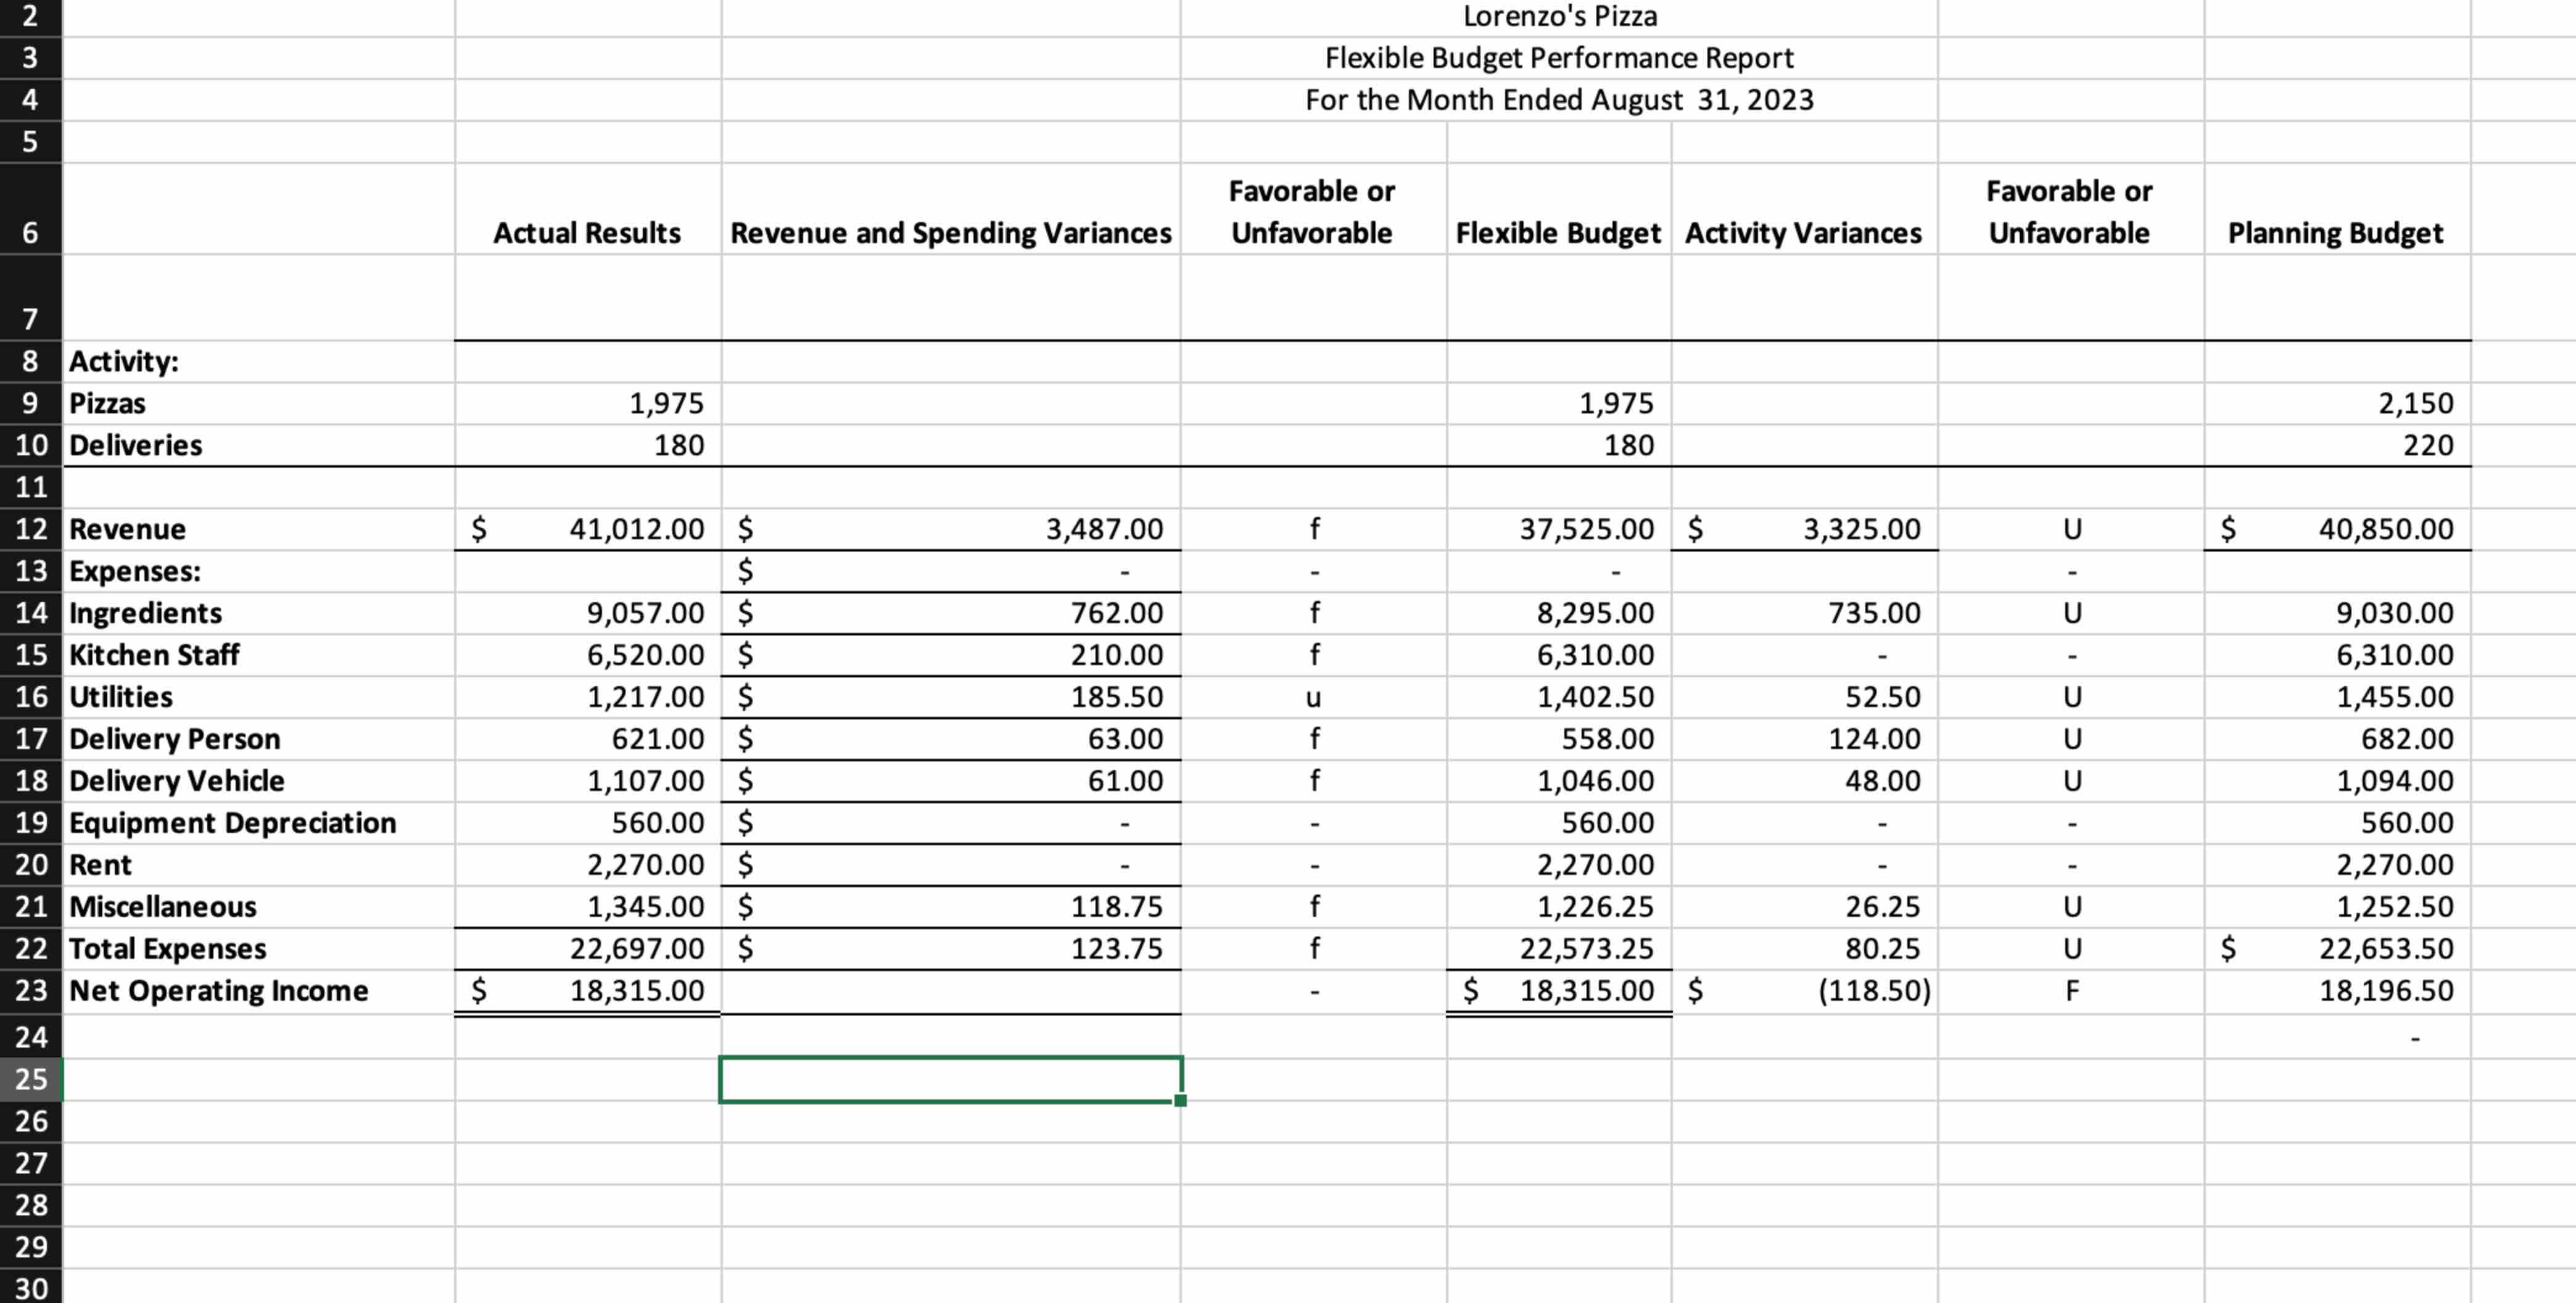Select the Flexible Budget header cell
Screen dimensions: 2576x1303
coord(1557,233)
